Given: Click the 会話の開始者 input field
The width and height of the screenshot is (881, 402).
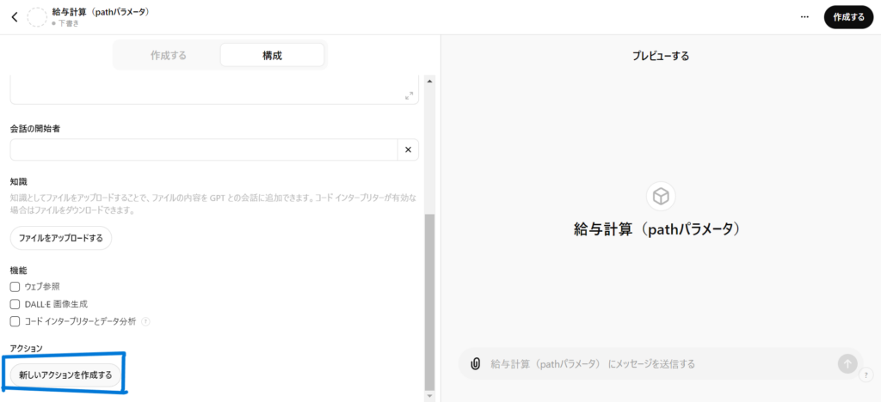Looking at the screenshot, I should coord(203,150).
